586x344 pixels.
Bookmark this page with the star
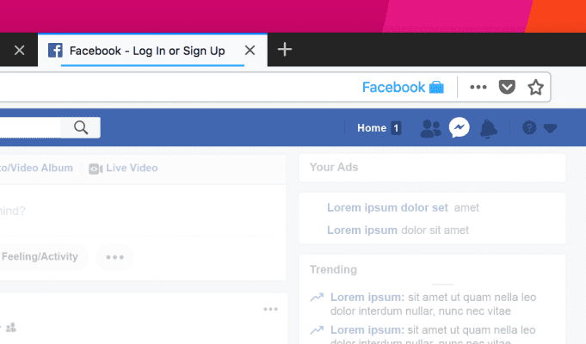pos(535,88)
